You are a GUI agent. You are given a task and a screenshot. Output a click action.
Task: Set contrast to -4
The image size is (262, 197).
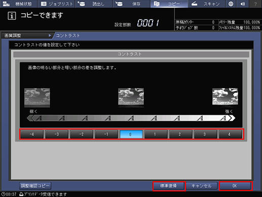[x=32, y=134]
